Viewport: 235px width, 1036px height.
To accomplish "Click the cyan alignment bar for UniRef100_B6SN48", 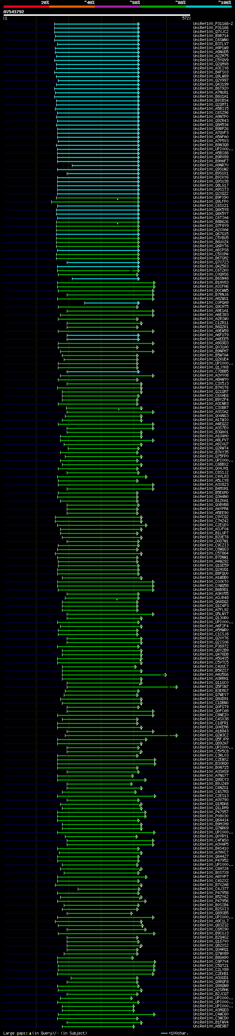I will tap(106, 279).
